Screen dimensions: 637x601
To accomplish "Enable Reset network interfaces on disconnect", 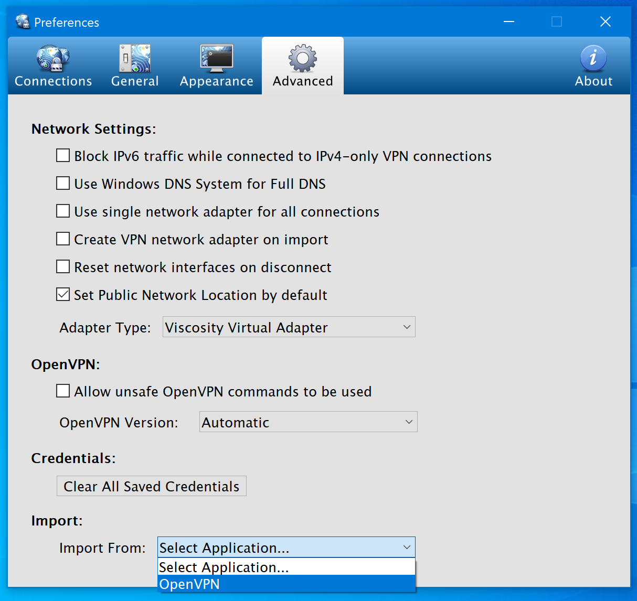I will (x=63, y=267).
